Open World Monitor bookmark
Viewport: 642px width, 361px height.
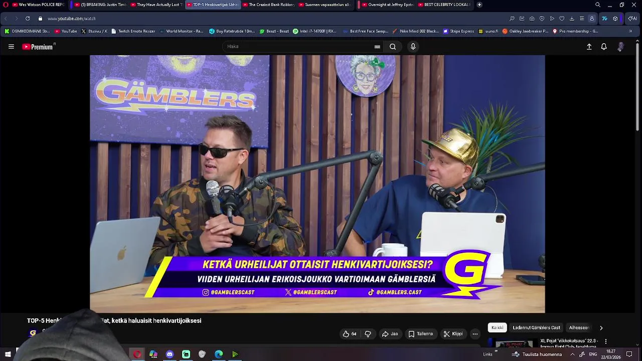point(181,31)
